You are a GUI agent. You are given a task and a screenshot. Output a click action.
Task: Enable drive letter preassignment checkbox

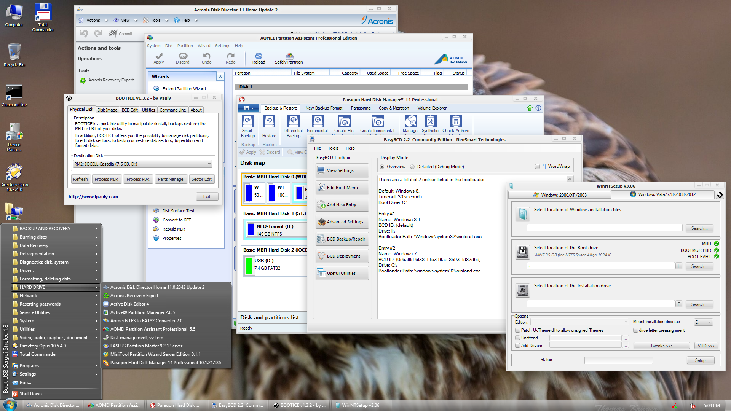tap(635, 330)
